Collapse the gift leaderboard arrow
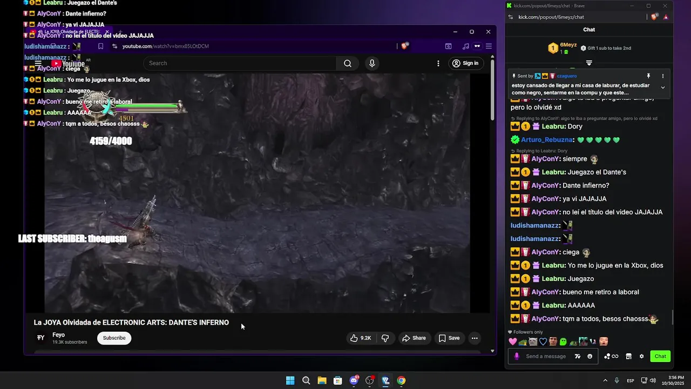Image resolution: width=691 pixels, height=389 pixels. point(589,63)
